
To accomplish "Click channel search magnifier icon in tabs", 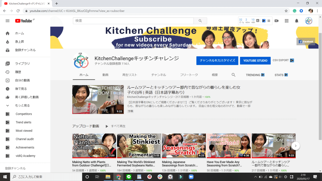I will tap(233, 75).
